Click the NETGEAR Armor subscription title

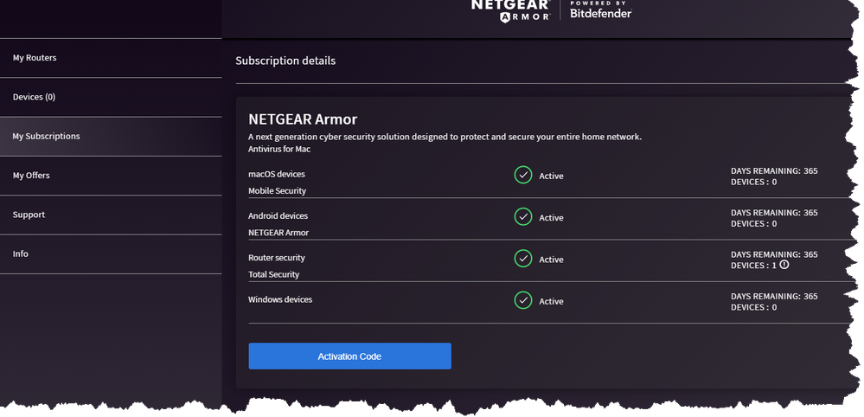tap(303, 119)
